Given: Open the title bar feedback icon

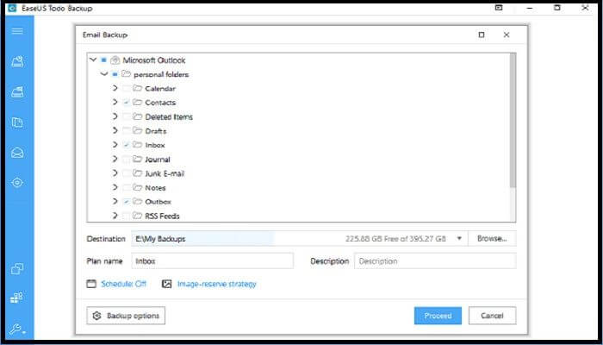Looking at the screenshot, I should coord(499,8).
